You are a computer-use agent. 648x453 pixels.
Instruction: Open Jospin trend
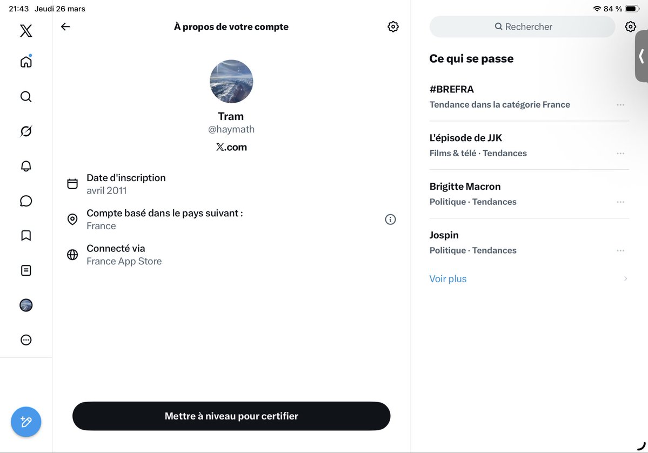pos(530,242)
